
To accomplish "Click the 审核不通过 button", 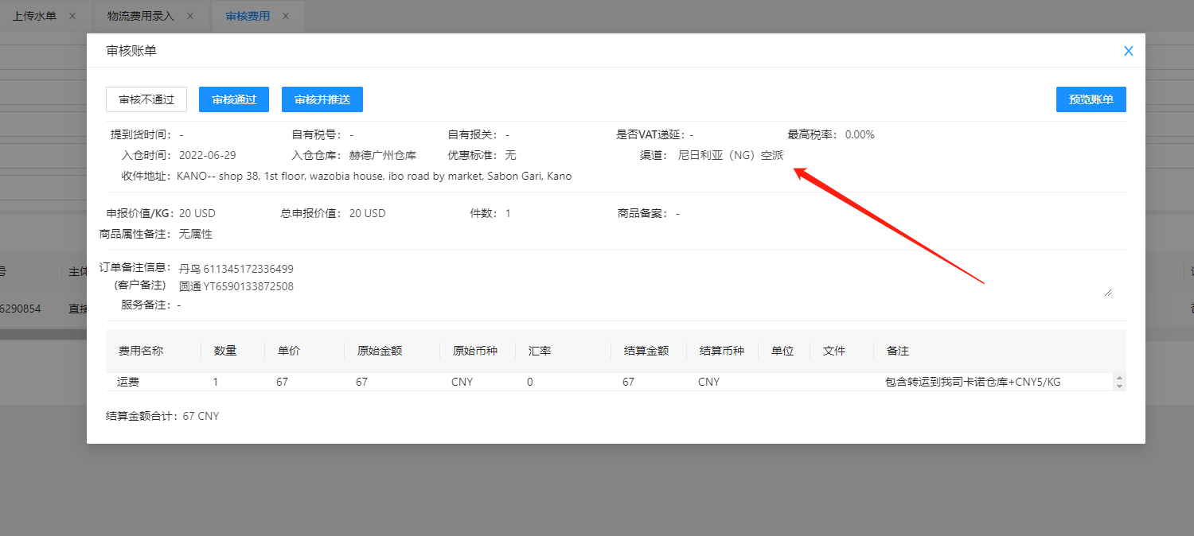I will [x=146, y=99].
